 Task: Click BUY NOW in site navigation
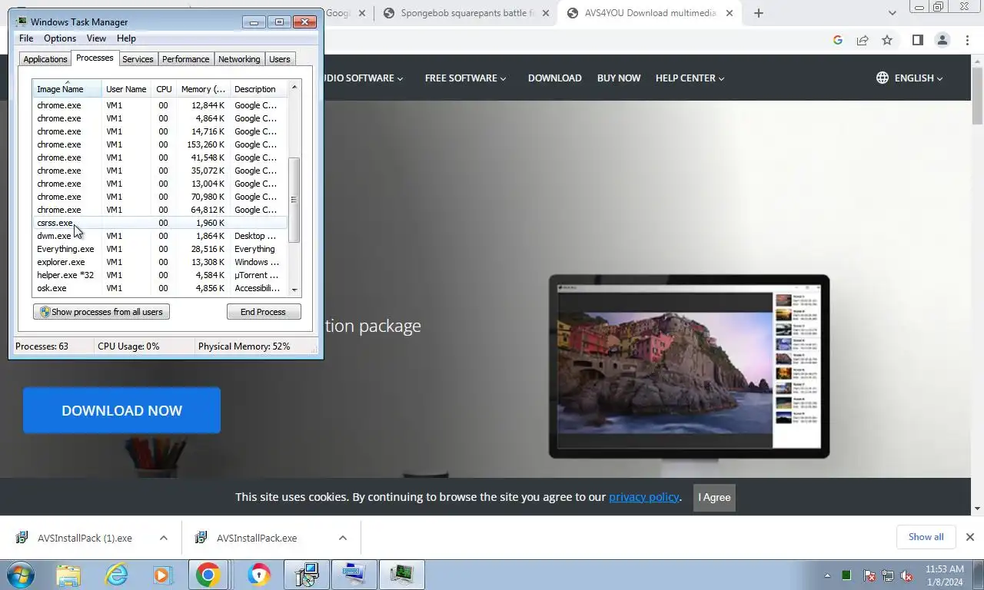(x=619, y=78)
